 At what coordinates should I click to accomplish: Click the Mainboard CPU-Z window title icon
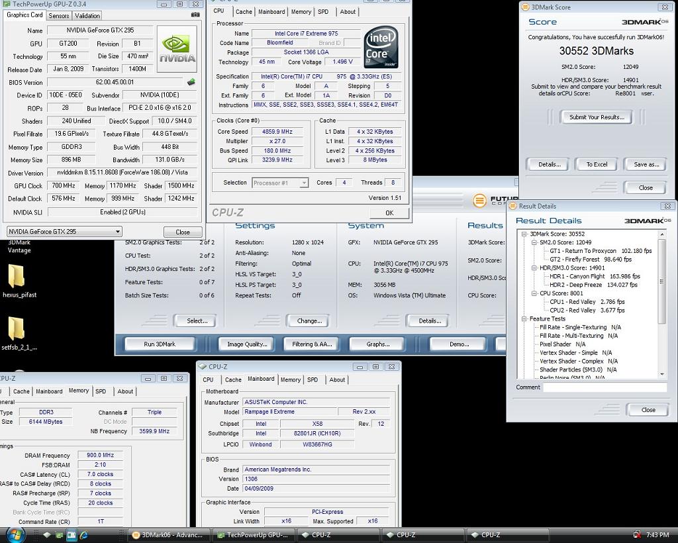click(x=203, y=367)
